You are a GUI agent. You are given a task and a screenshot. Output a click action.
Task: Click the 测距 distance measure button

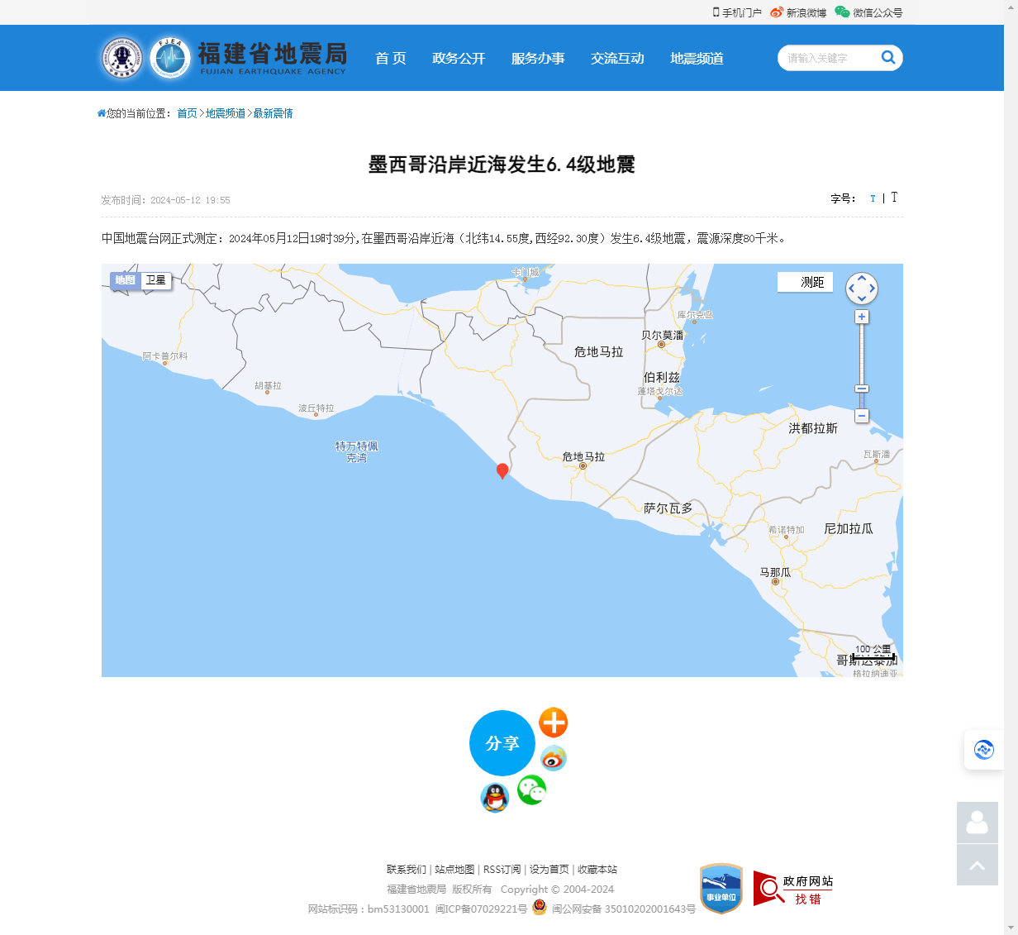805,282
